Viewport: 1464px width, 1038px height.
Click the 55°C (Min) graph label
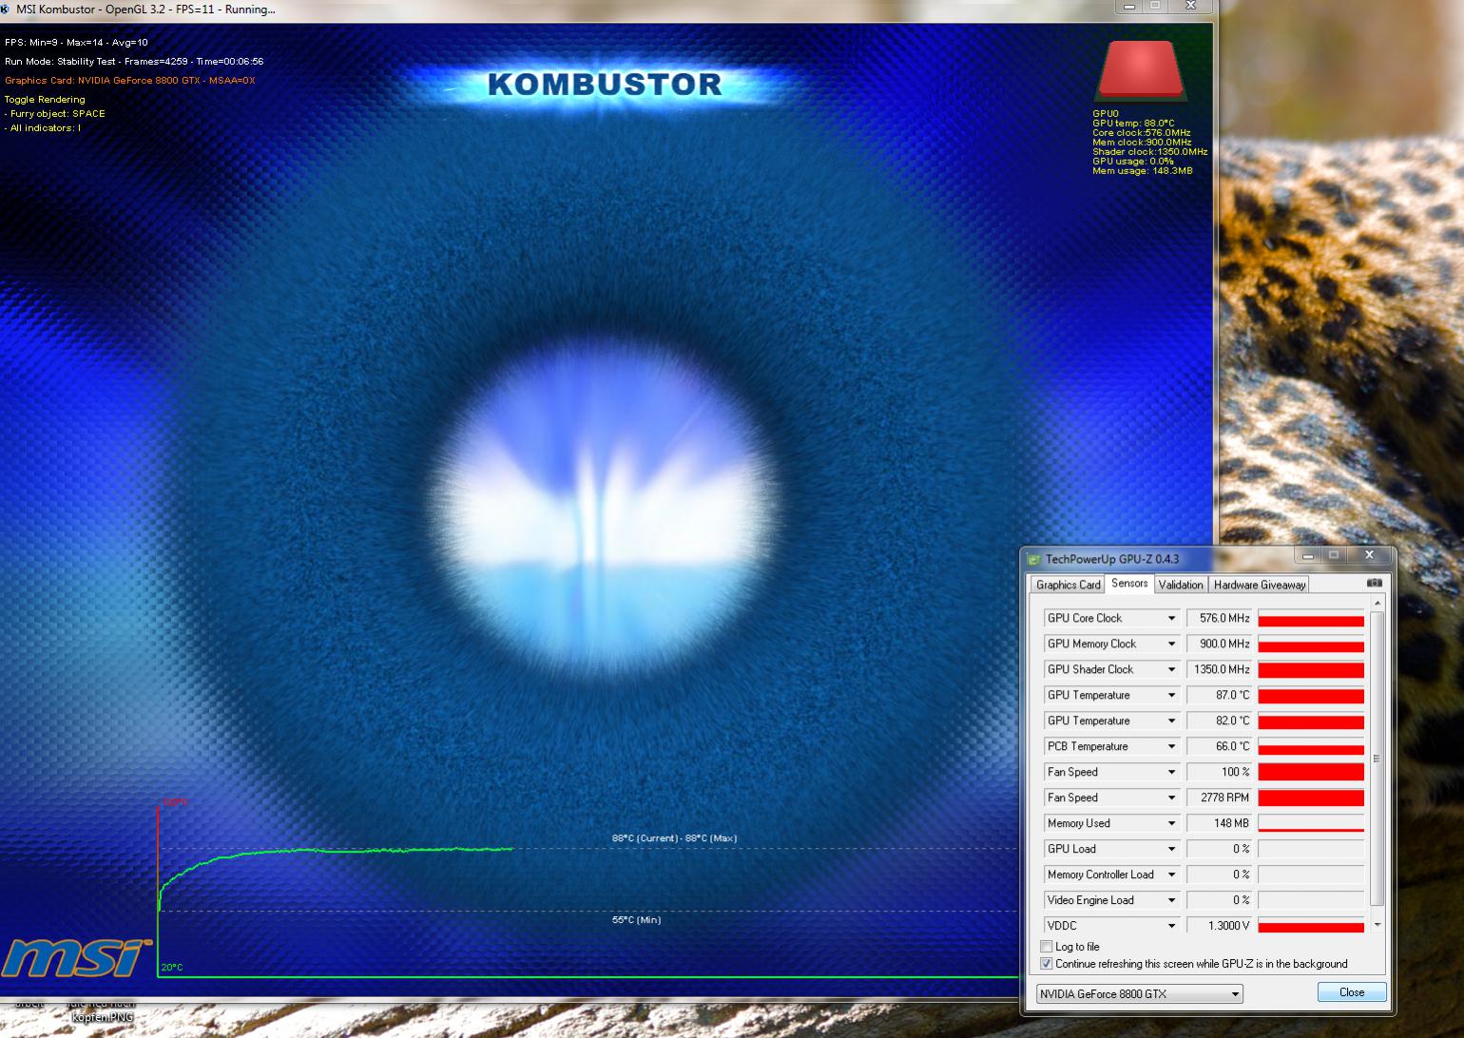(636, 920)
